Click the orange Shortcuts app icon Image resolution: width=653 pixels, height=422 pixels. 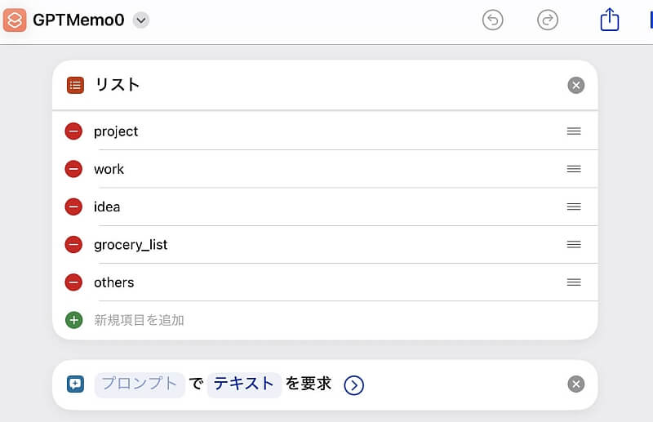(15, 20)
